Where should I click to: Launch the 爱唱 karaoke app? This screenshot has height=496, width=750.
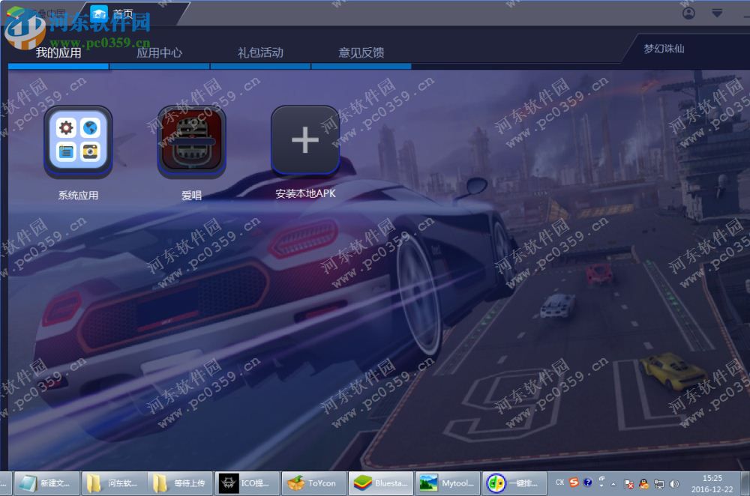191,142
